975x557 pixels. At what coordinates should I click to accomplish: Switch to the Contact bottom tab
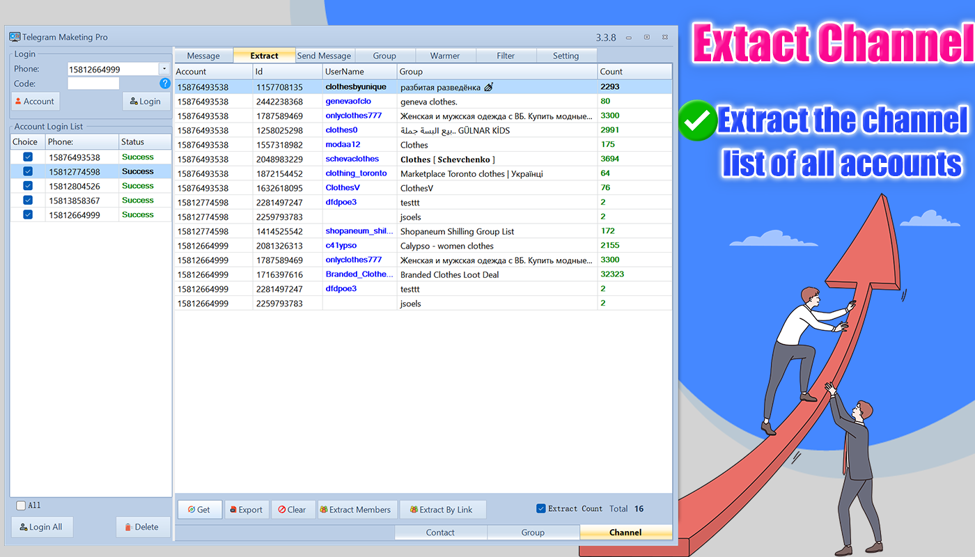coord(441,533)
